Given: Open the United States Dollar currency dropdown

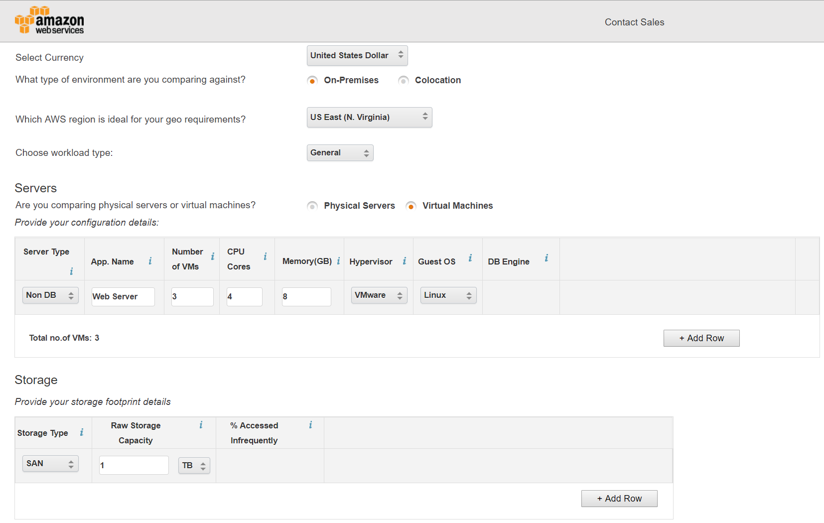Looking at the screenshot, I should [x=357, y=56].
